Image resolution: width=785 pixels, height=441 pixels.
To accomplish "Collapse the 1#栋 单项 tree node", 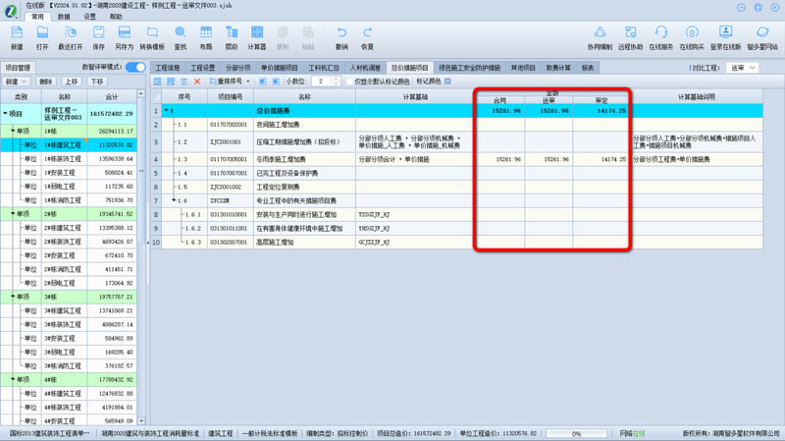I will (x=14, y=131).
